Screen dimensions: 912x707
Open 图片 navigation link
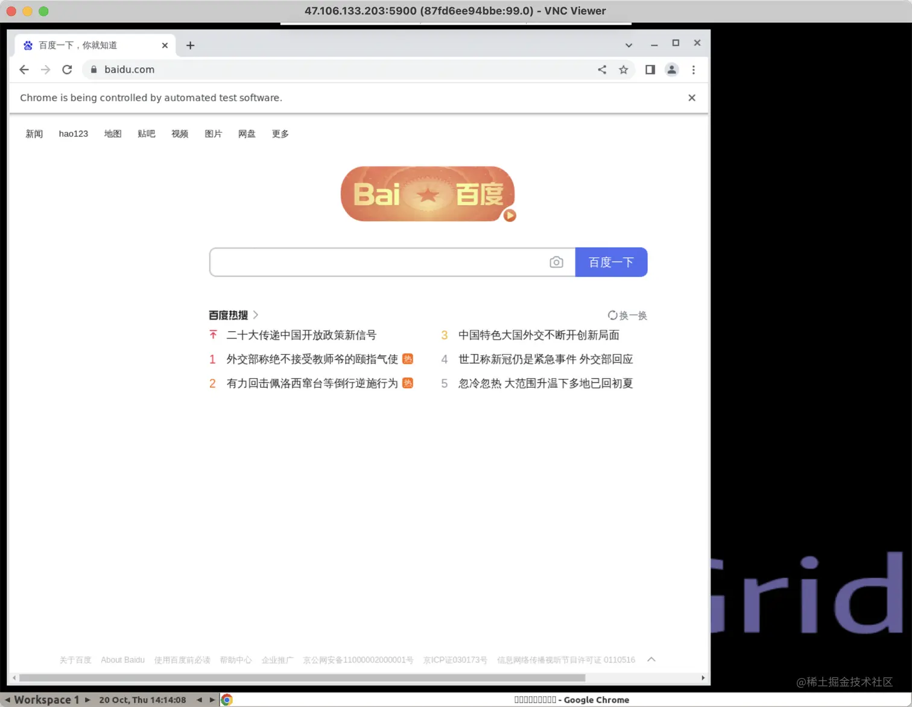(x=214, y=134)
